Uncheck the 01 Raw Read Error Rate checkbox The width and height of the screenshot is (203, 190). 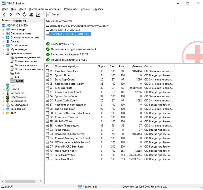click(x=47, y=71)
